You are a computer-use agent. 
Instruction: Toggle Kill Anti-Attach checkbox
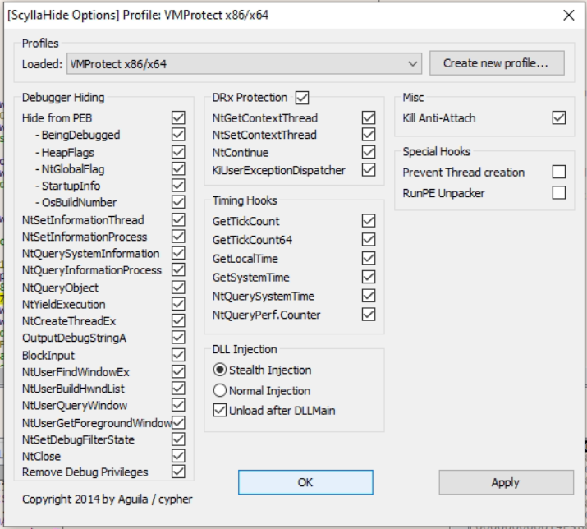(559, 117)
